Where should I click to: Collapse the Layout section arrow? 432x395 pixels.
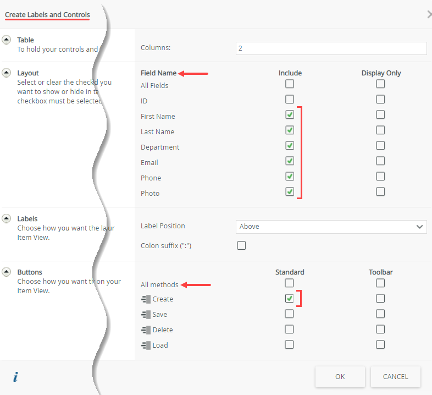(7, 73)
